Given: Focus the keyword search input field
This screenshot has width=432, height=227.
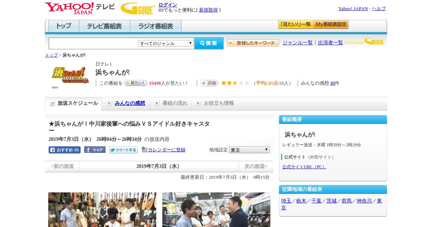Looking at the screenshot, I should (93, 43).
